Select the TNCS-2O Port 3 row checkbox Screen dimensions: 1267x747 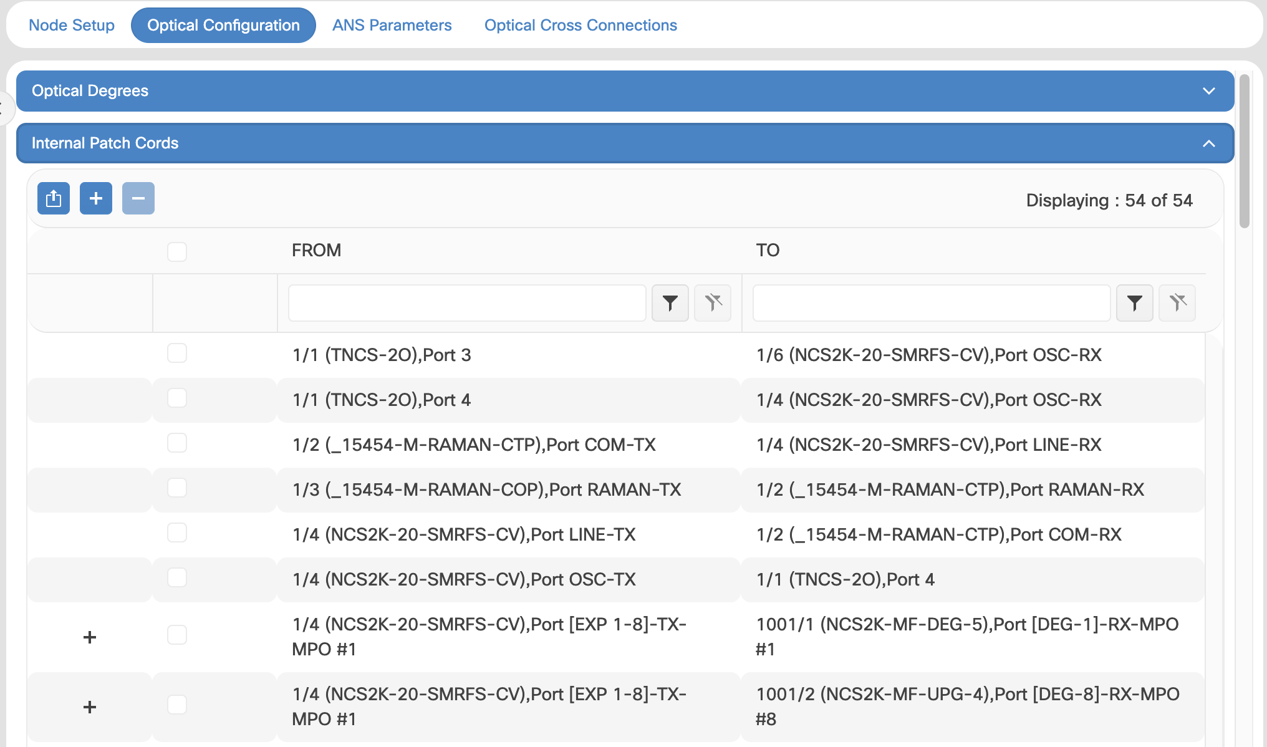[177, 353]
